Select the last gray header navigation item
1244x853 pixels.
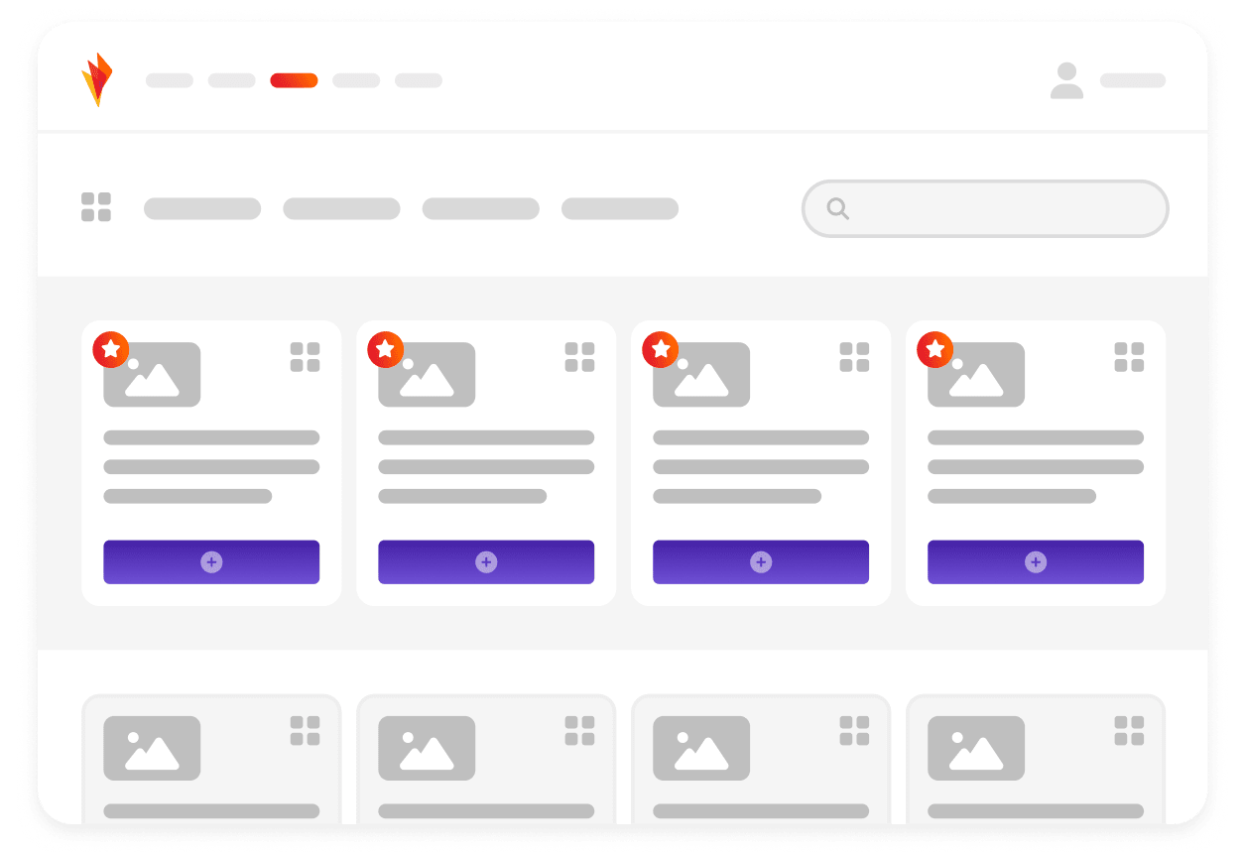click(419, 80)
